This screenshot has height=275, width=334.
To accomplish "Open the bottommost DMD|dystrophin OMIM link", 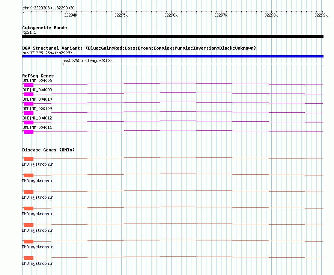I will [x=38, y=263].
